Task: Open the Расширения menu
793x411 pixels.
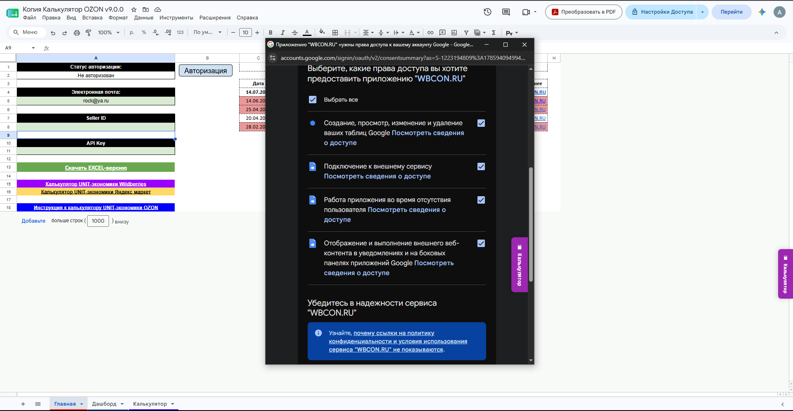Action: point(215,18)
